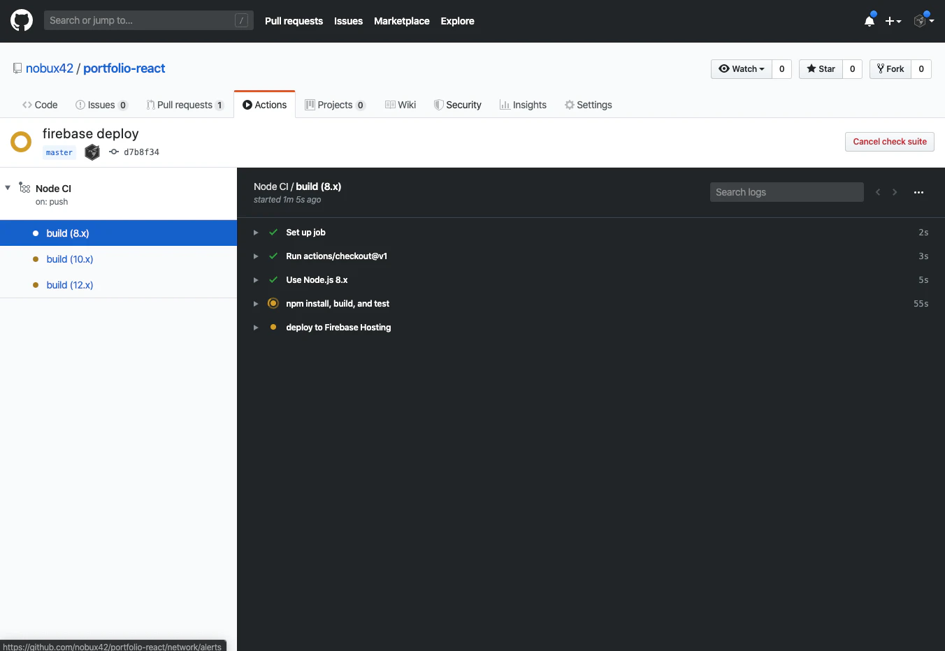
Task: Click the repository book icon
Action: (17, 68)
